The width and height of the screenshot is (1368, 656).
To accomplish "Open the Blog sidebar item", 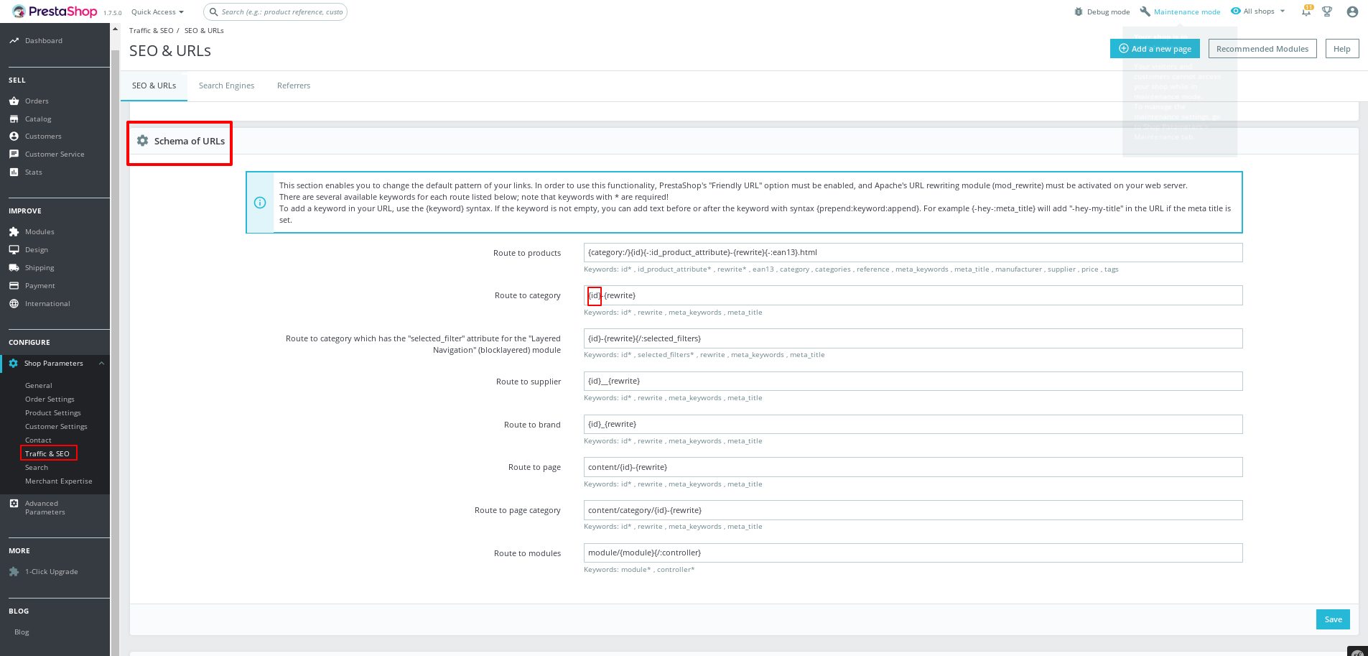I will 22,632.
